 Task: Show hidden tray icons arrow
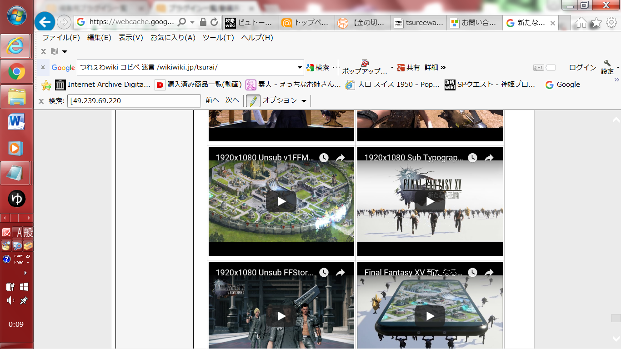[25, 273]
